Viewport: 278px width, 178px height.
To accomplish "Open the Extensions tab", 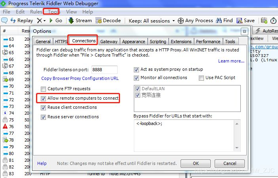I will [x=181, y=42].
